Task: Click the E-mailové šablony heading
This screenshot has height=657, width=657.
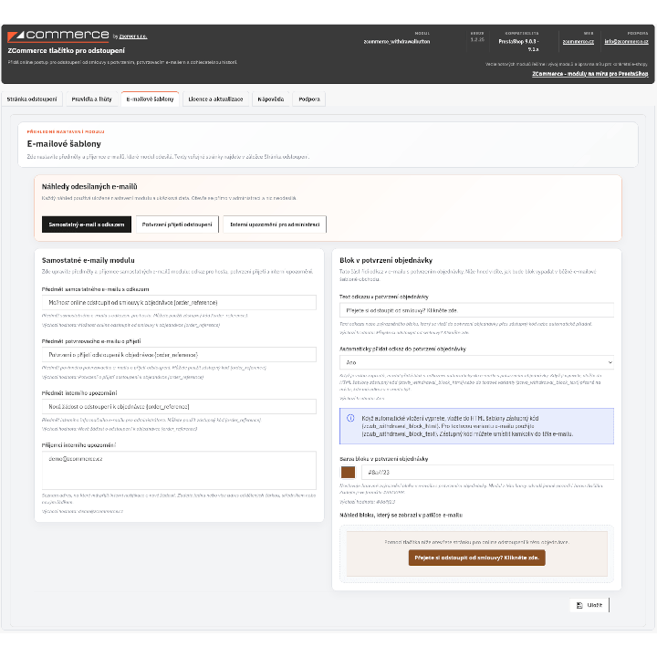Action: coord(64,144)
